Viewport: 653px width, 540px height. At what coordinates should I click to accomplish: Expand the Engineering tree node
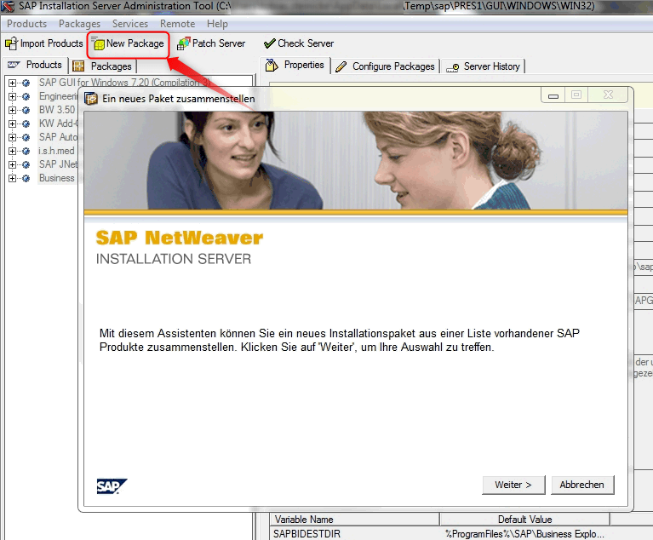coord(12,96)
